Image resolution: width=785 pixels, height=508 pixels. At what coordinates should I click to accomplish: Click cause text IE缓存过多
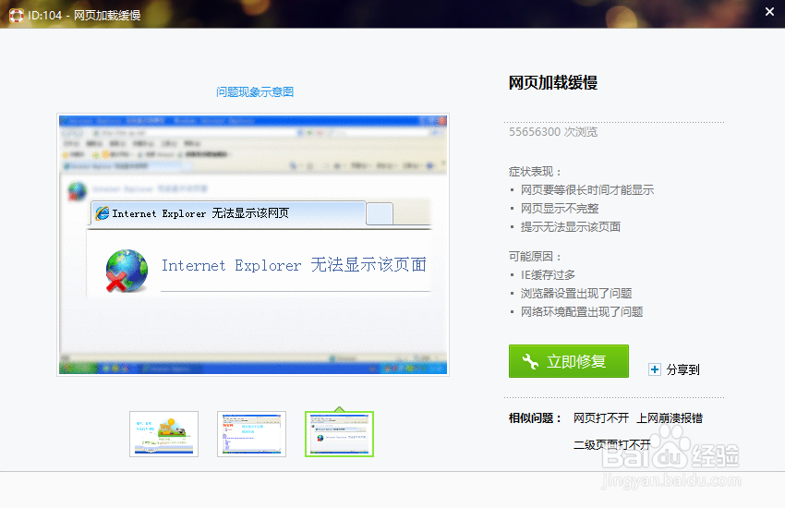point(549,274)
